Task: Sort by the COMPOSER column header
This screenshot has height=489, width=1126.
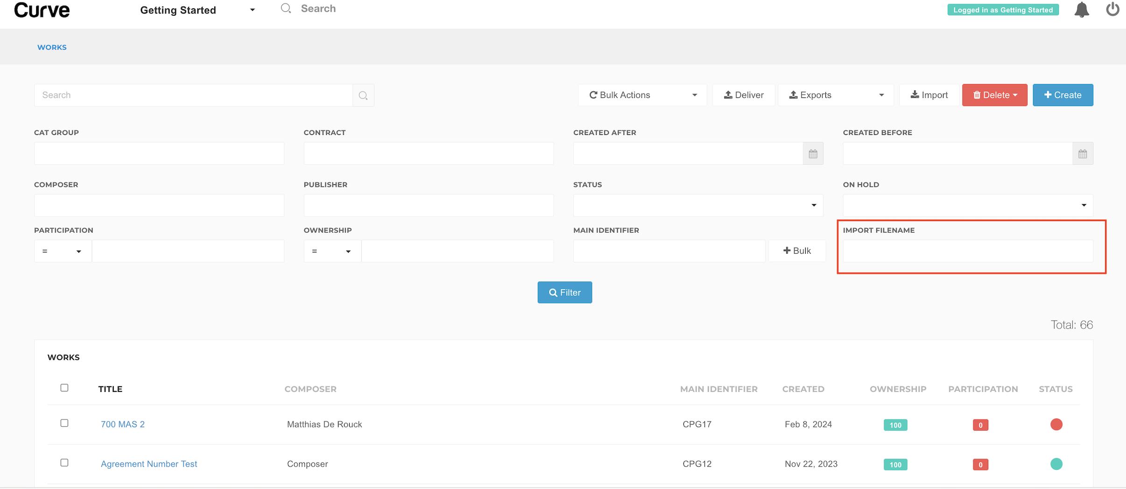Action: tap(310, 389)
